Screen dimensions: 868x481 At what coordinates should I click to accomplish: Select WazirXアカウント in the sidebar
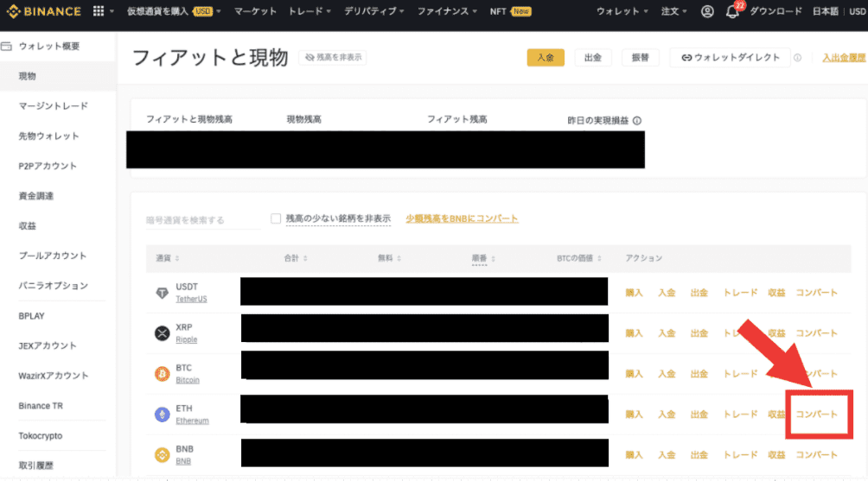pyautogui.click(x=53, y=376)
